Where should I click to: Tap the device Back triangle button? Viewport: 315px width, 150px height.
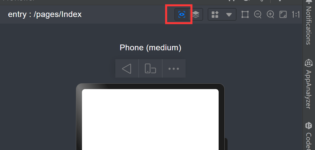pos(127,68)
